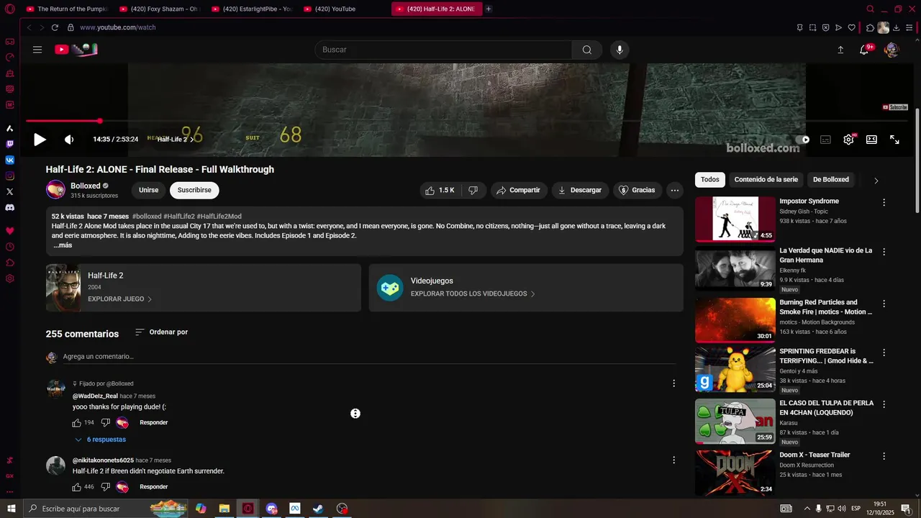
Task: Toggle subtitles in the player
Action: pos(825,140)
